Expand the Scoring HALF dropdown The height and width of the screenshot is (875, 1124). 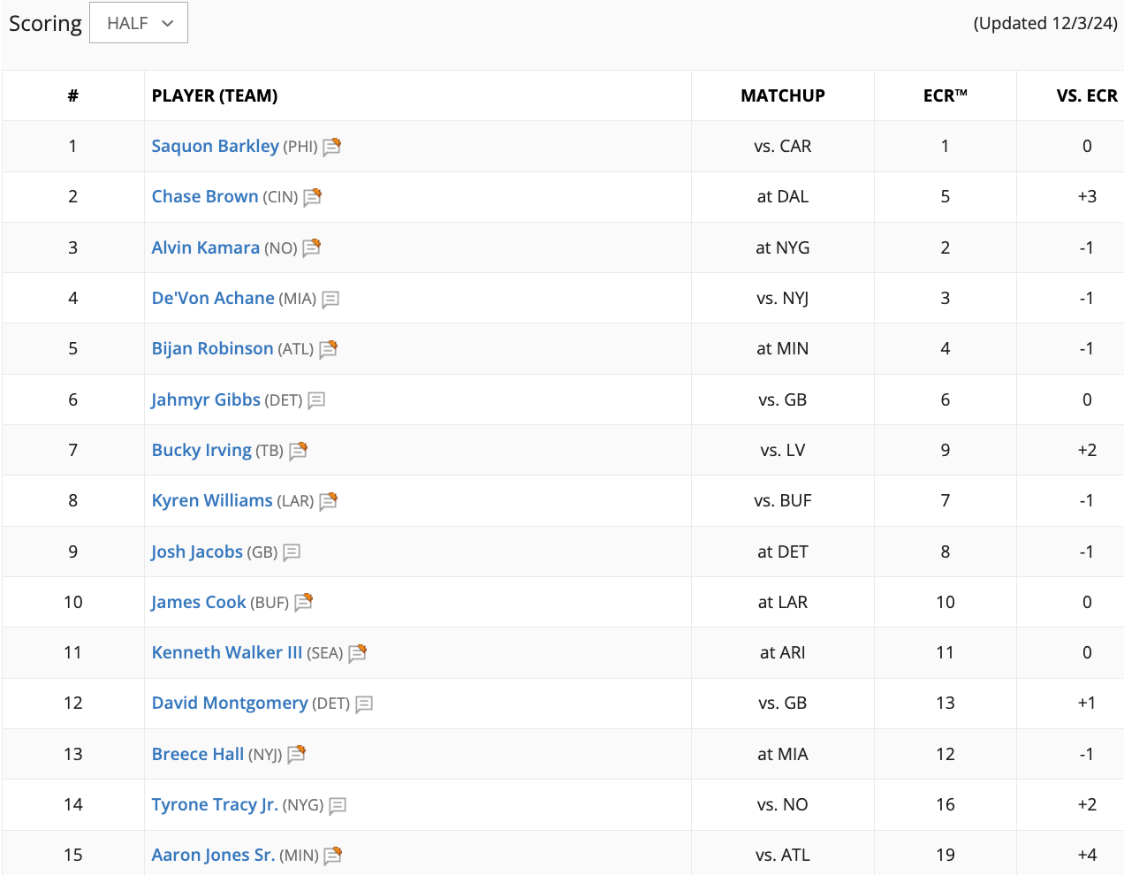140,23
